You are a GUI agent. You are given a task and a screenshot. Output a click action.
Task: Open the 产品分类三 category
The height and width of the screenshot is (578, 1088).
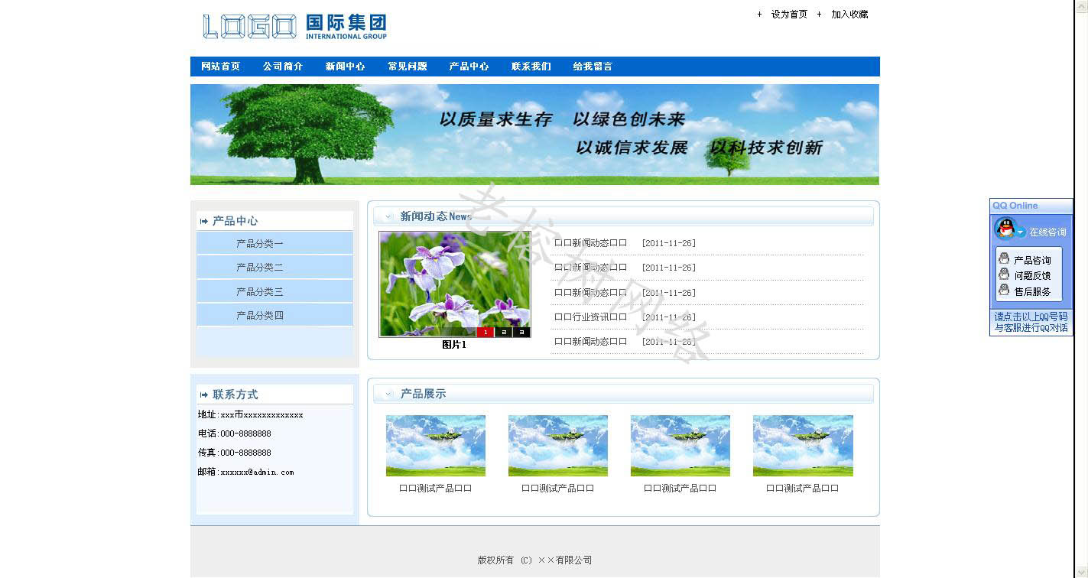[x=274, y=291]
